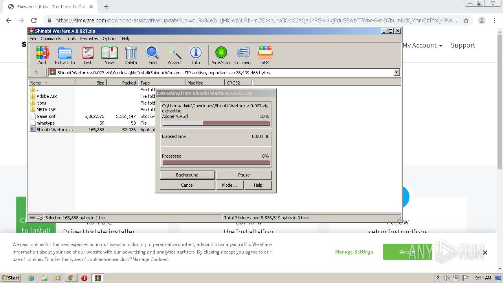Image resolution: width=503 pixels, height=283 pixels.
Task: Open the WinRAR Help menu
Action: coord(126,39)
